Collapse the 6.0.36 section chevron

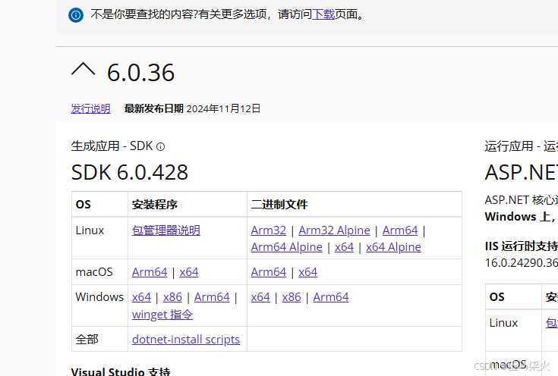click(x=84, y=69)
